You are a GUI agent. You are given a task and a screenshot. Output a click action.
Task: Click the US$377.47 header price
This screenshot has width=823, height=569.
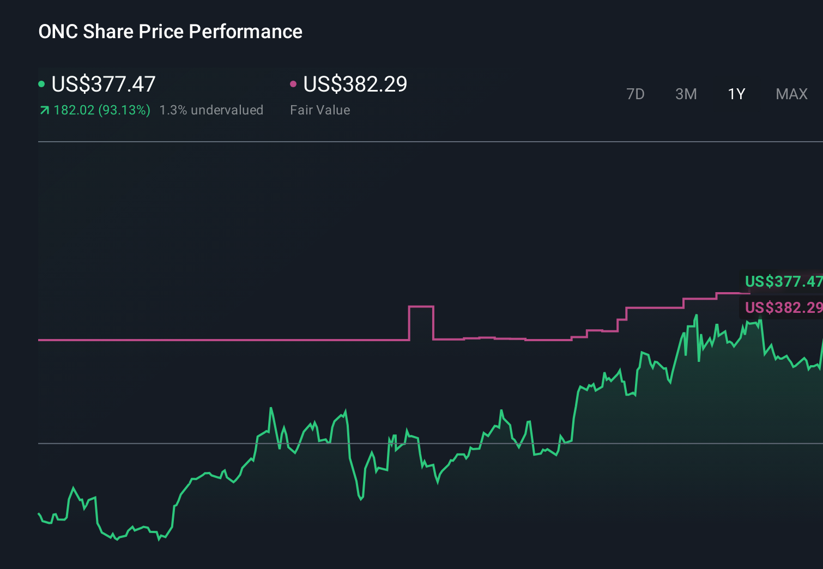coord(102,83)
